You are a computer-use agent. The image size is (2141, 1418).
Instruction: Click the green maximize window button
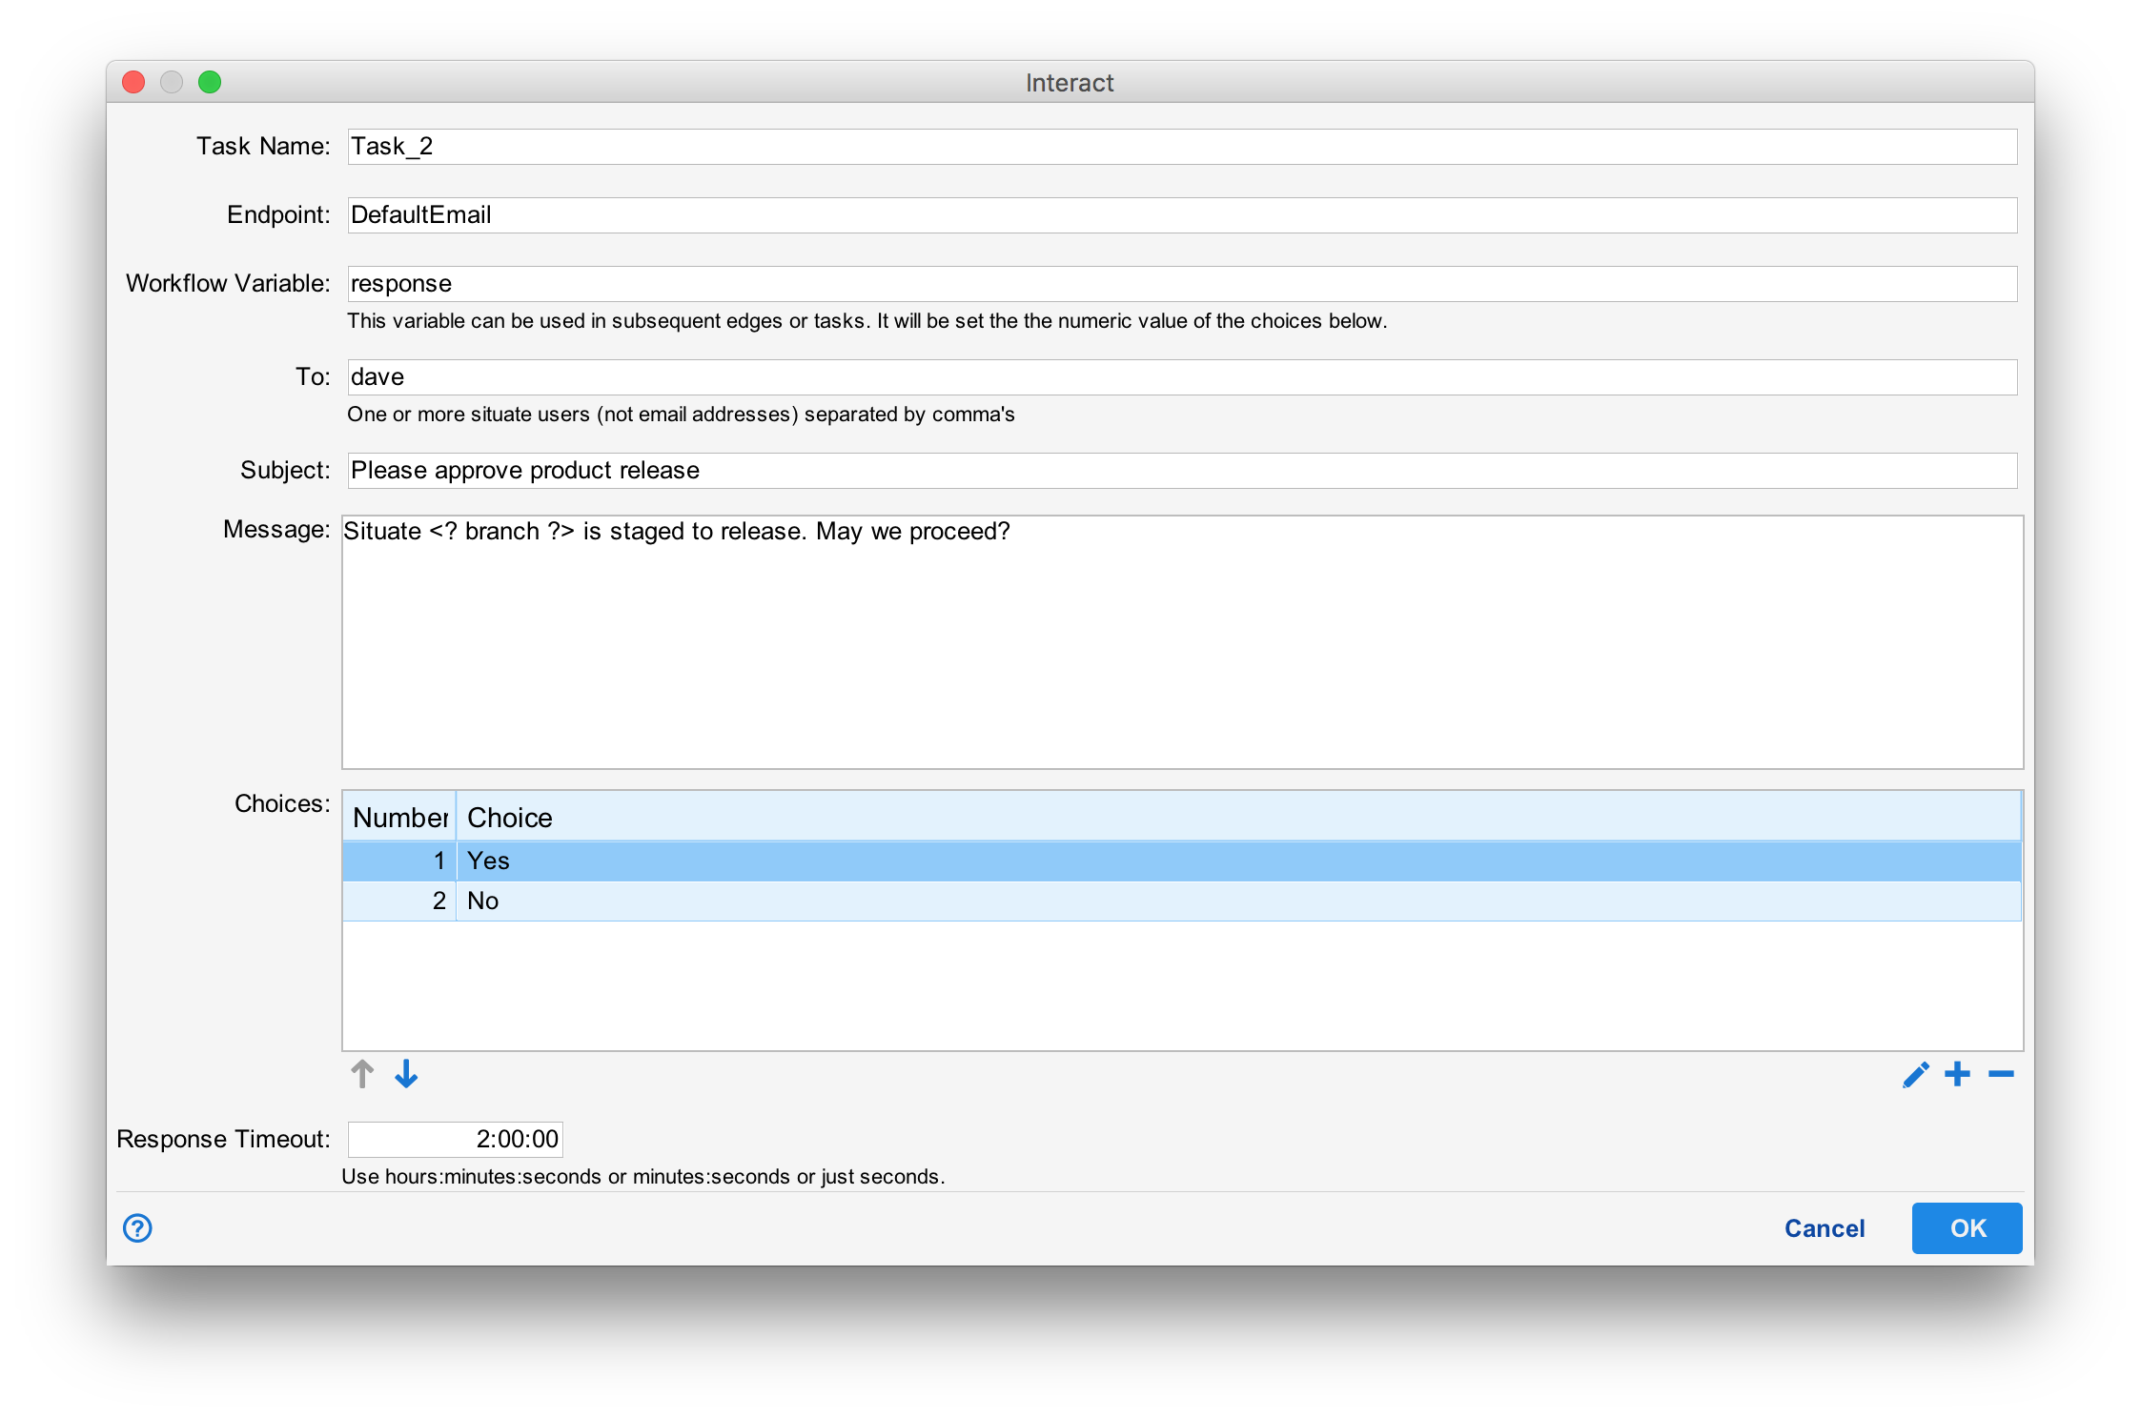(210, 82)
